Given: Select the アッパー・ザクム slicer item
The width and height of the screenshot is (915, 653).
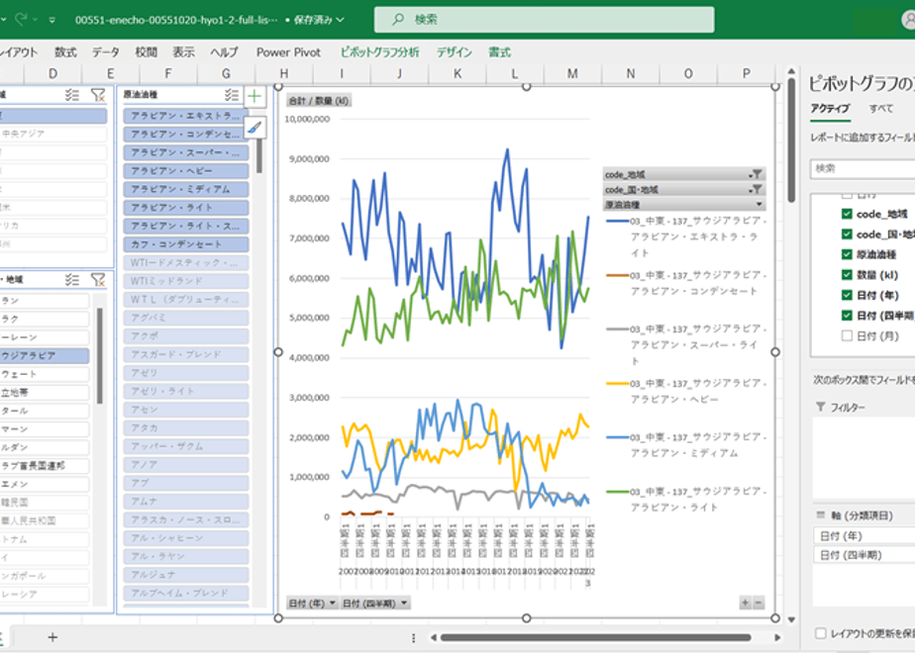Looking at the screenshot, I should (x=186, y=446).
